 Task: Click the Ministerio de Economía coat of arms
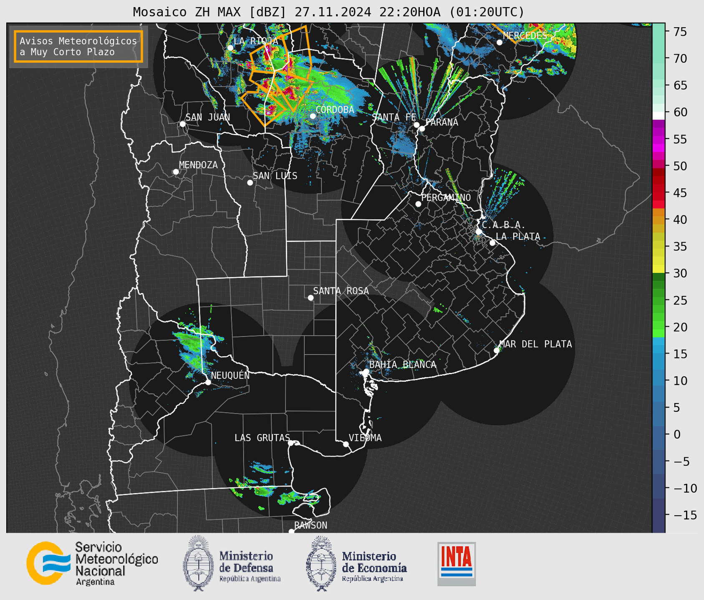point(321,563)
